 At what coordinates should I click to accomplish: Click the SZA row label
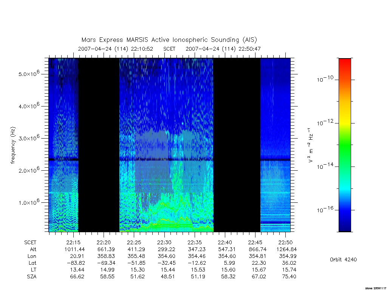pyautogui.click(x=32, y=276)
